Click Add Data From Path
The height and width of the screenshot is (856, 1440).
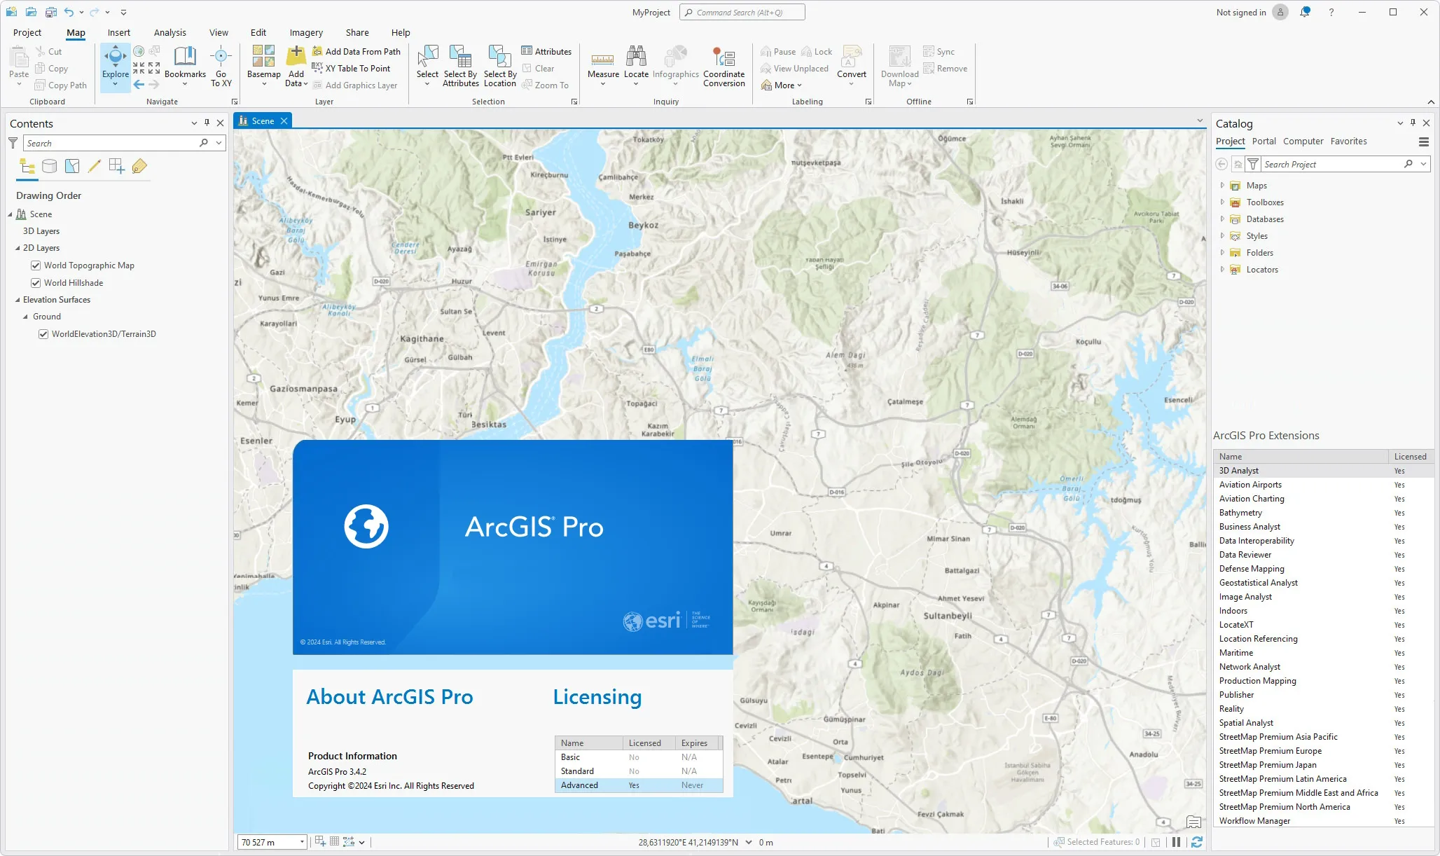pyautogui.click(x=356, y=52)
